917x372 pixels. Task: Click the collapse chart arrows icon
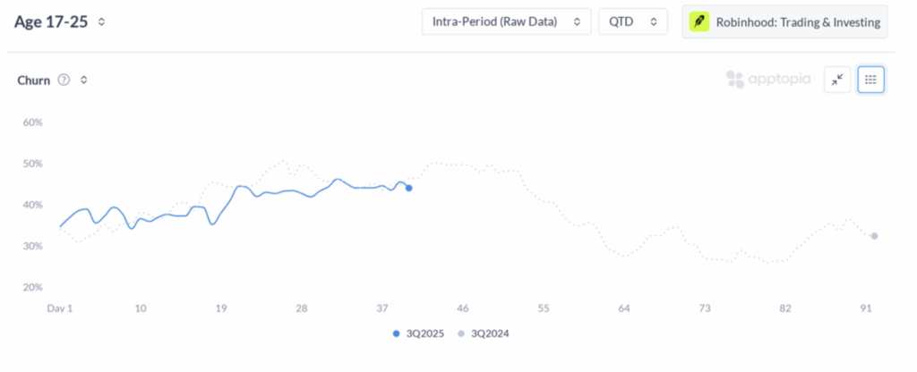point(837,80)
